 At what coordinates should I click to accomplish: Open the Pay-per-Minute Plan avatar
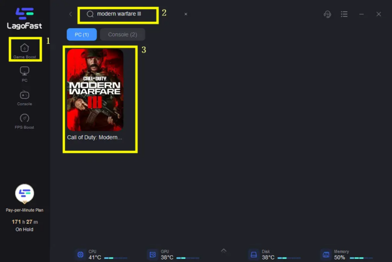click(x=24, y=194)
